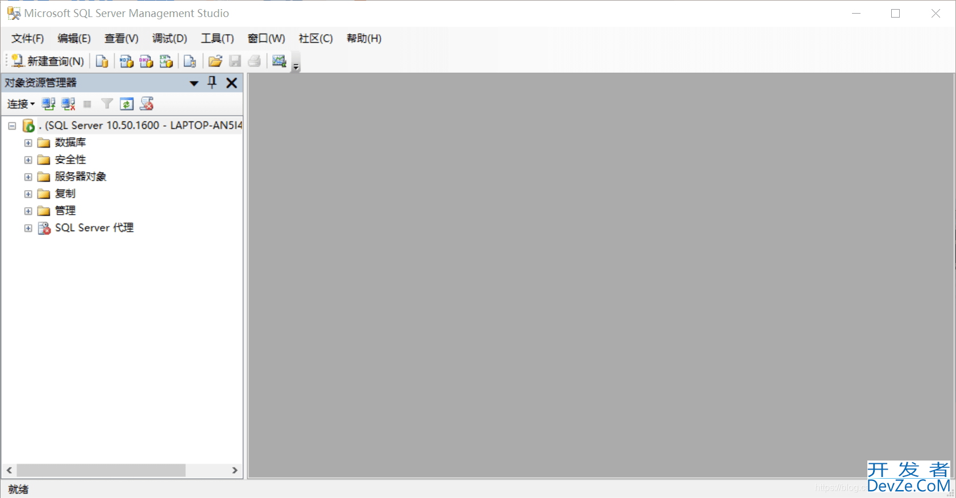Select the 复制 tree item
The width and height of the screenshot is (956, 498).
tap(65, 194)
